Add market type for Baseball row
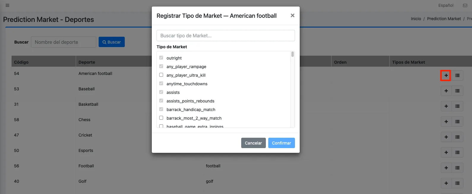The width and height of the screenshot is (472, 194). 446,91
